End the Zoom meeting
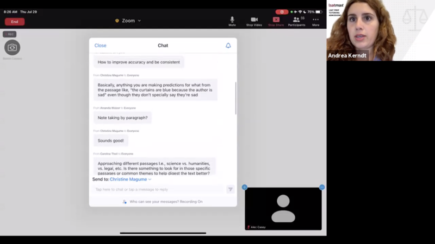This screenshot has height=244, width=435. coord(15,22)
